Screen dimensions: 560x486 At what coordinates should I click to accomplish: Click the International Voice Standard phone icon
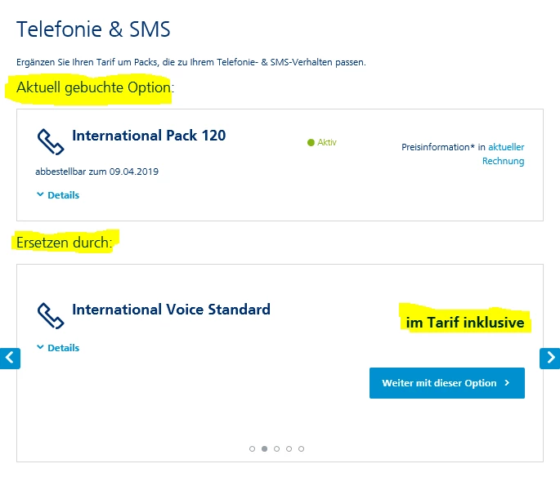(x=51, y=315)
